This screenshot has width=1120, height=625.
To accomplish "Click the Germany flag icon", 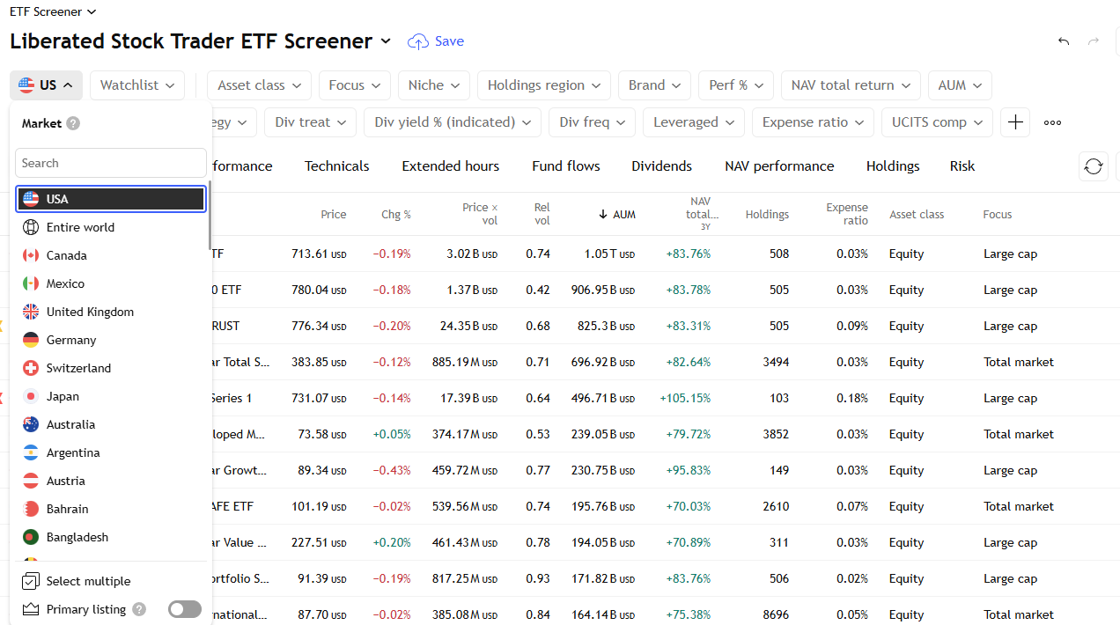I will (x=31, y=340).
